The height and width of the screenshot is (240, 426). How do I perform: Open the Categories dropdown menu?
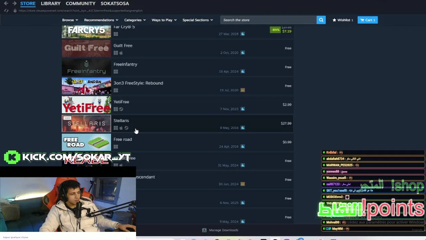135,20
